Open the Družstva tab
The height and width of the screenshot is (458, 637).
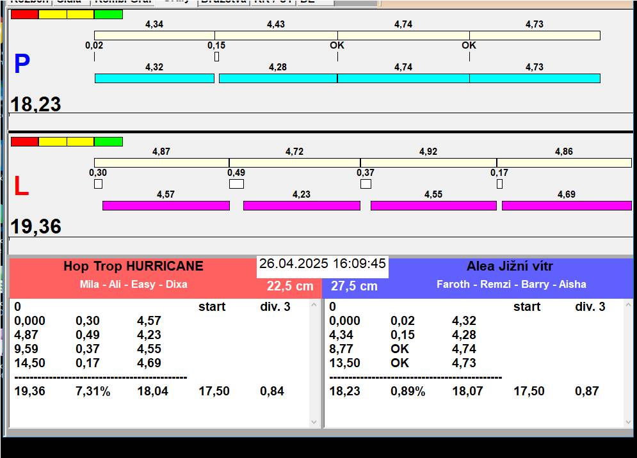coord(223,2)
